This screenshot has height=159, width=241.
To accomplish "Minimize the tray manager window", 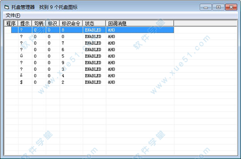I will pyautogui.click(x=206, y=7).
